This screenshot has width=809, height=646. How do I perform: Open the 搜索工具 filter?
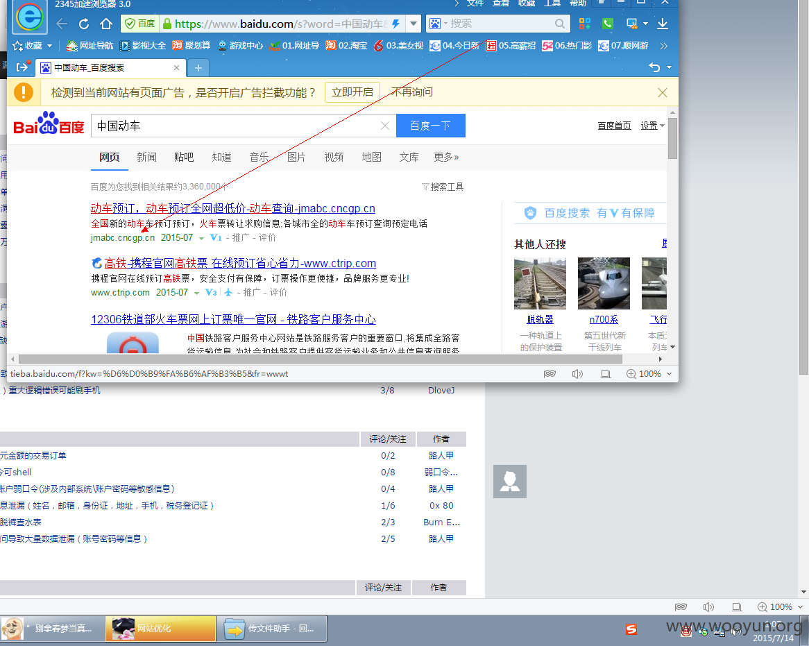pyautogui.click(x=443, y=187)
